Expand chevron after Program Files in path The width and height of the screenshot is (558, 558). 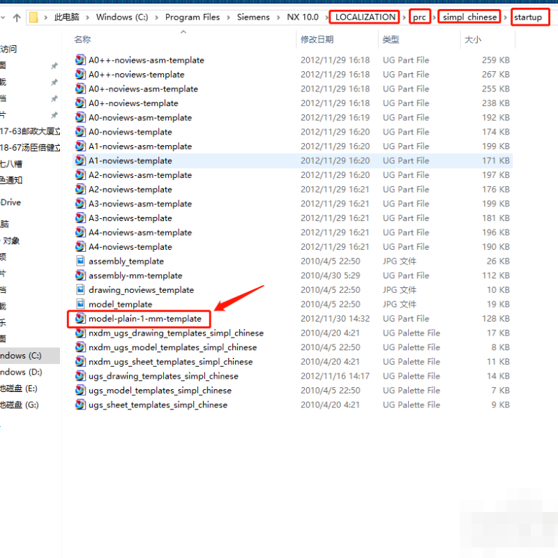coord(229,17)
